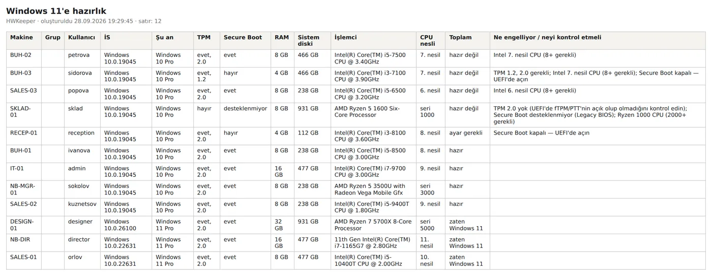Select the SALES-02 machine cell

click(24, 207)
